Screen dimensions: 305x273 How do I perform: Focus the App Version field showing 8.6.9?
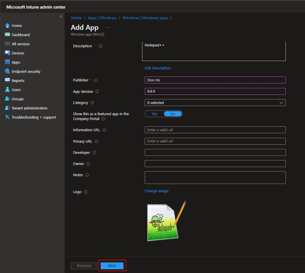pos(215,91)
